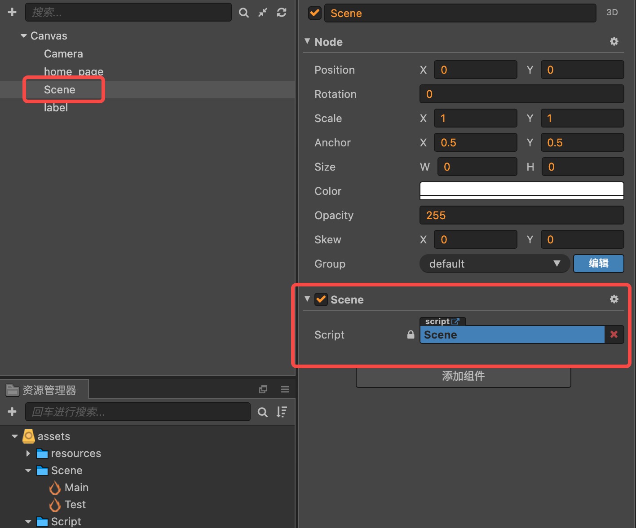Toggle the node active checkbox beside the Scene name

tap(315, 13)
